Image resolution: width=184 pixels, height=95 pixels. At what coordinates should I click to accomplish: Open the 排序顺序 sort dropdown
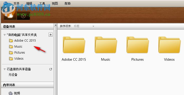pyautogui.click(x=84, y=26)
